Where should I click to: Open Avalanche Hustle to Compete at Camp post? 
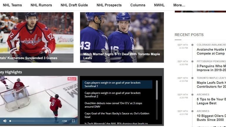point(211,52)
